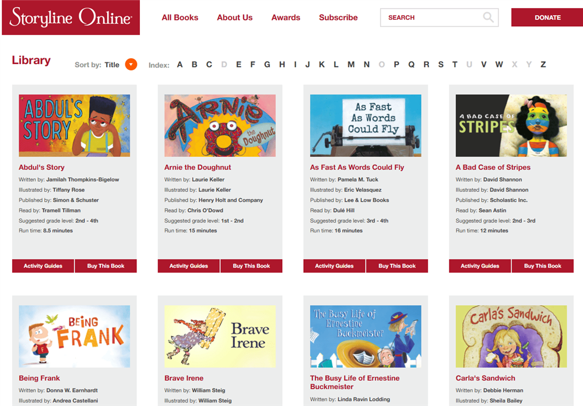
Task: Open the Arnie the Doughnut cover image
Action: [x=220, y=126]
